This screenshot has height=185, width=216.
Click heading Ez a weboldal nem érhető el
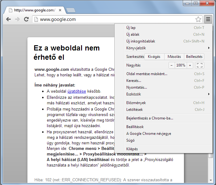click(67, 53)
